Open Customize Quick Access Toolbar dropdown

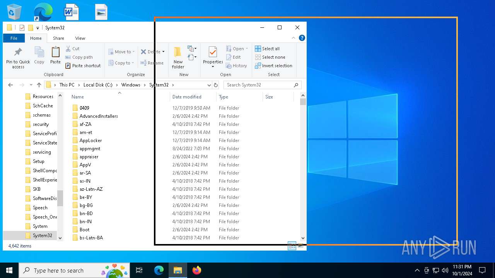38,28
